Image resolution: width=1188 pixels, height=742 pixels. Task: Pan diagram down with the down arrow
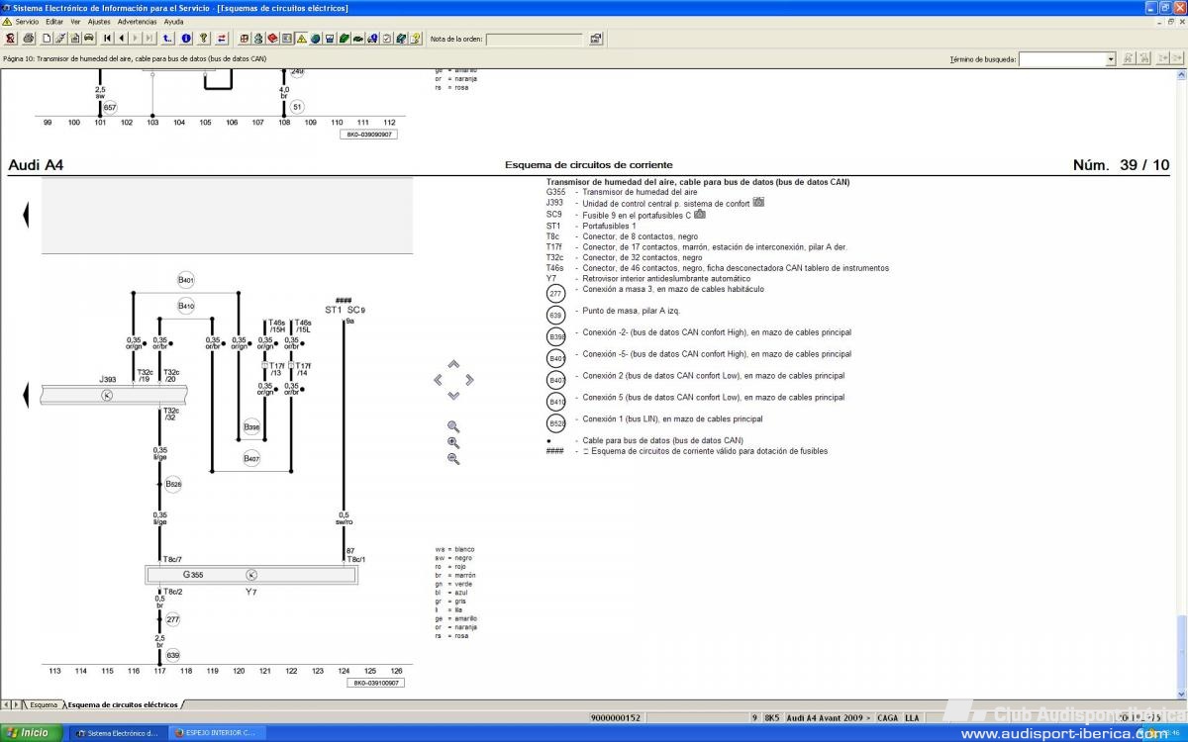[453, 396]
